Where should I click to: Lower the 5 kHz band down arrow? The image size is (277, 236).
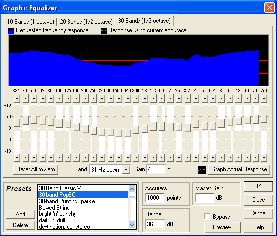tap(205, 157)
